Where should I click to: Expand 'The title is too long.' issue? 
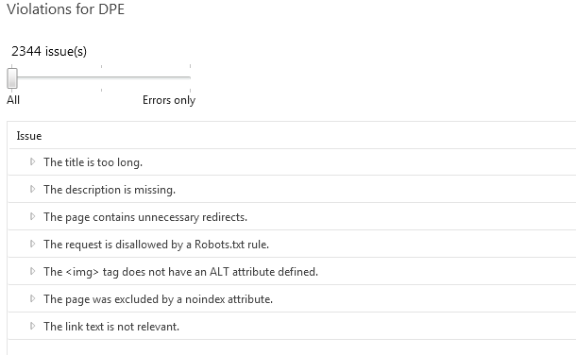point(33,161)
